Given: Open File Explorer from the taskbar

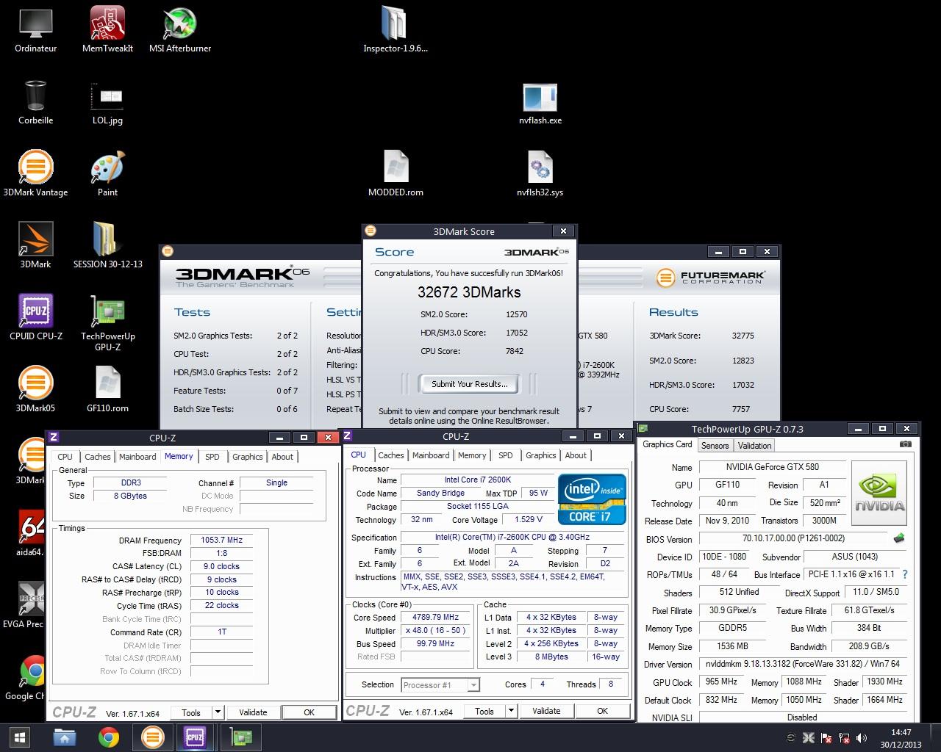Looking at the screenshot, I should (64, 737).
